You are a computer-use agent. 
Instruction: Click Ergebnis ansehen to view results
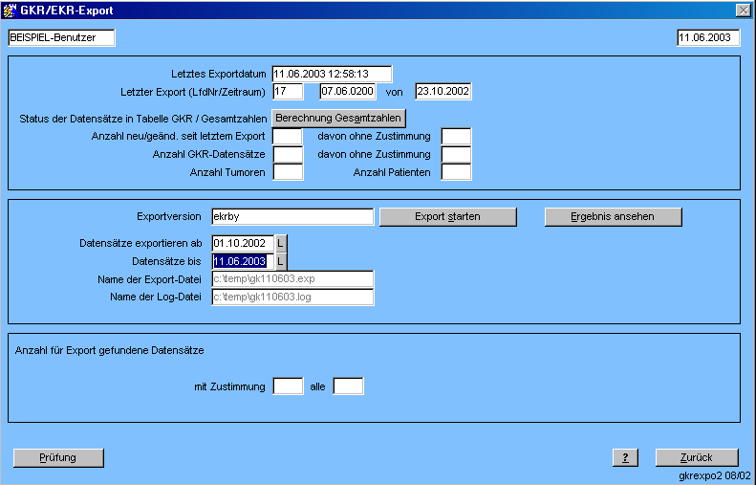click(x=613, y=216)
